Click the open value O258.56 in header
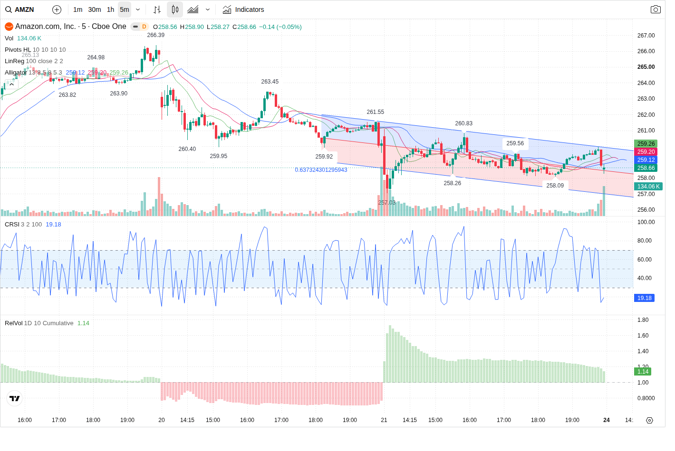Screen dimensions: 675x451 165,27
